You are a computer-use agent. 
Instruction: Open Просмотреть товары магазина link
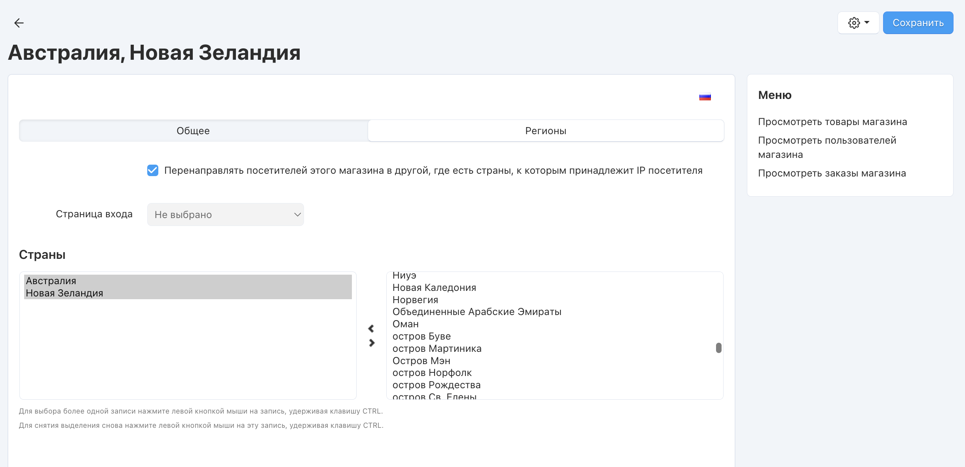[832, 122]
